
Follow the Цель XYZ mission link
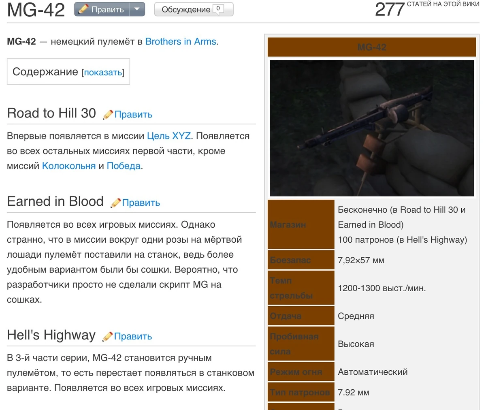tap(168, 136)
